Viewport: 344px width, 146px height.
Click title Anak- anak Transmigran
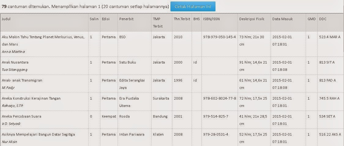pyautogui.click(x=22, y=80)
